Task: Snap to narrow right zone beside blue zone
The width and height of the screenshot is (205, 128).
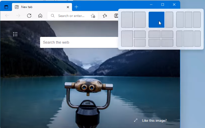Action: click(x=169, y=20)
